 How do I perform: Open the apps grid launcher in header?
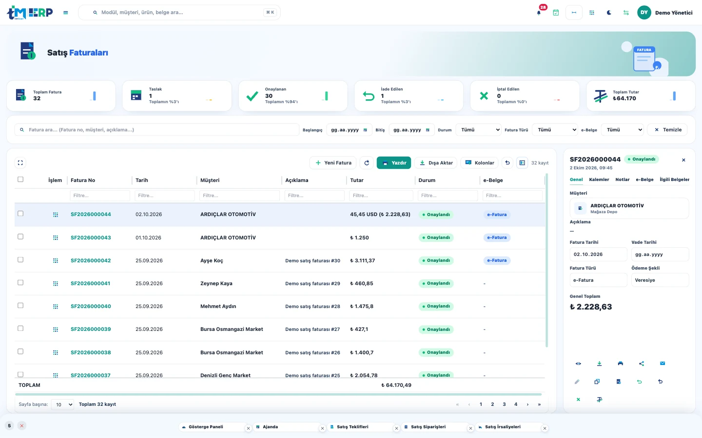pos(592,13)
